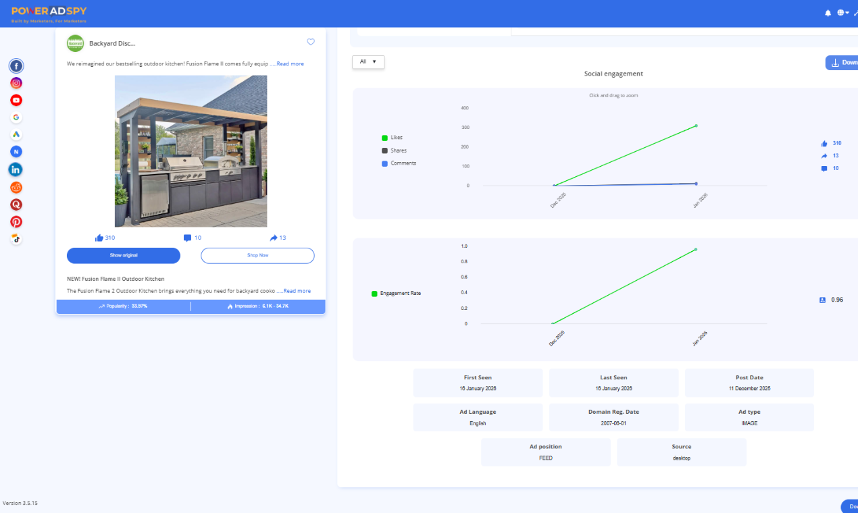Select the YouTube platform icon
The height and width of the screenshot is (513, 858).
(16, 100)
